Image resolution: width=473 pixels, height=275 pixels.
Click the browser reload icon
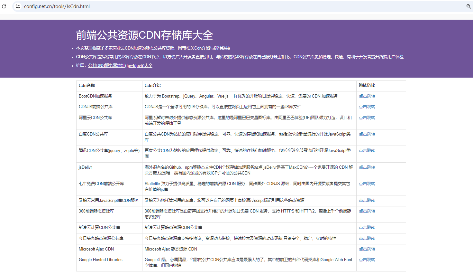click(x=4, y=6)
